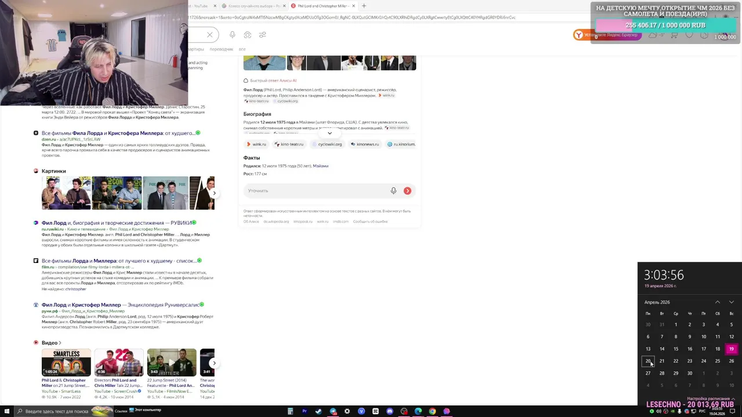Click the Windows taskbar search box
The width and height of the screenshot is (742, 417).
click(64, 411)
